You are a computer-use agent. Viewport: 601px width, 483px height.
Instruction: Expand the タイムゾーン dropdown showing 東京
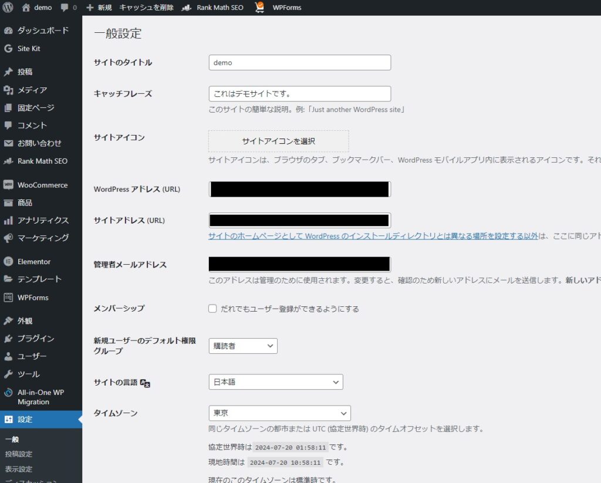[x=279, y=413]
